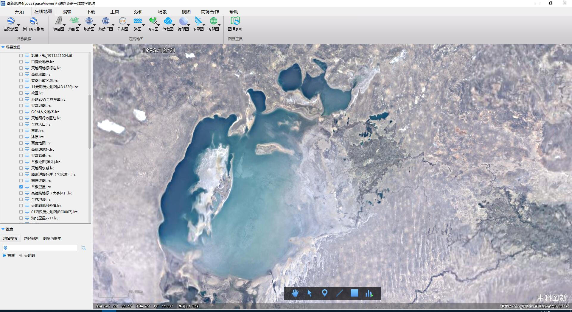
Task: Click the place name search input field
Action: [40, 248]
